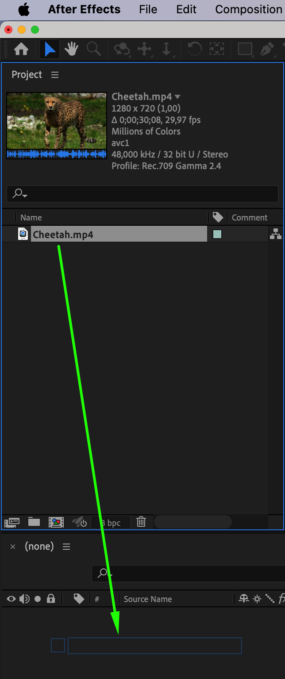Screen dimensions: 285x679
Task: Select the Pen tool
Action: point(267,49)
